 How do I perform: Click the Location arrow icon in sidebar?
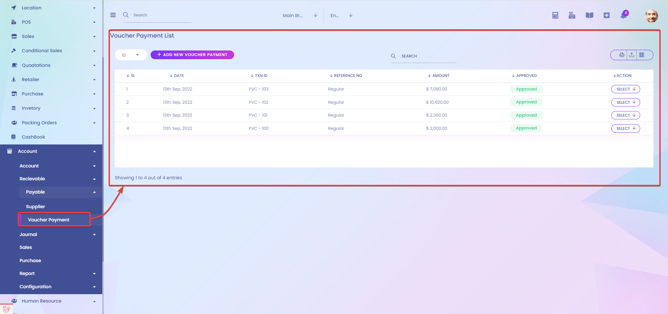click(x=14, y=8)
